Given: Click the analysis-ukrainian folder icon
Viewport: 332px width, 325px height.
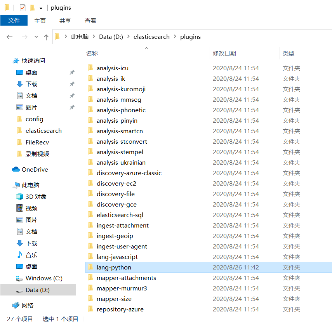Looking at the screenshot, I should click(90, 162).
